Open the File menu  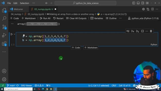coord(9,3)
